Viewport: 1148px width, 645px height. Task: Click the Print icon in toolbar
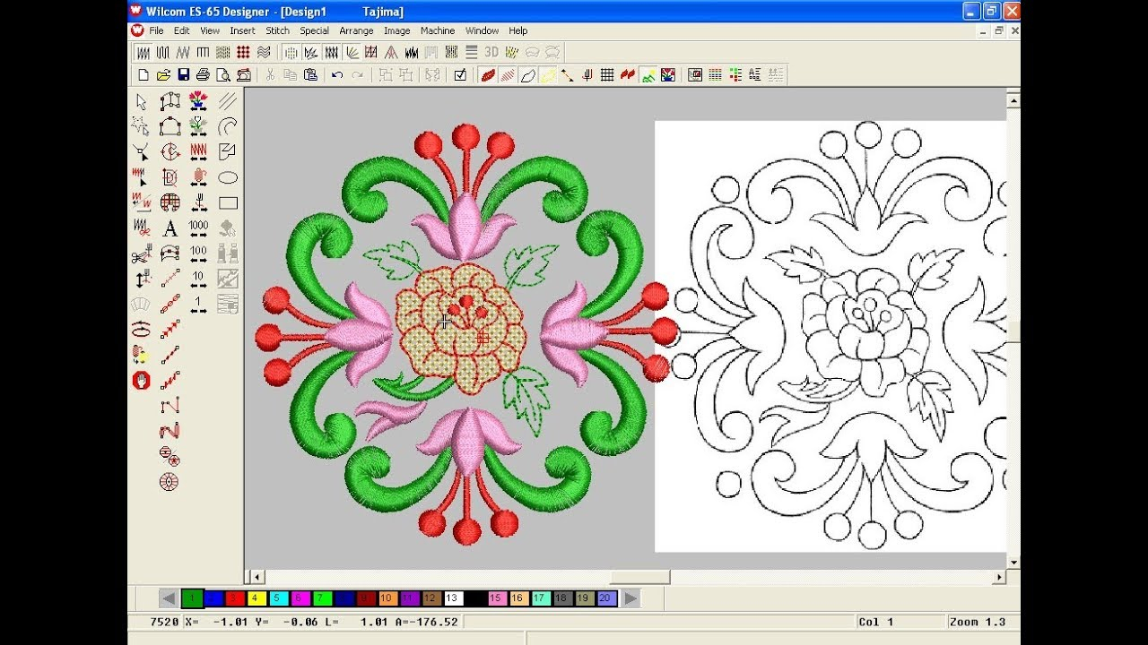click(203, 75)
